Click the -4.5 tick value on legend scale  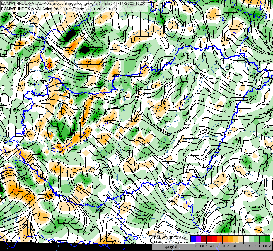(201, 246)
